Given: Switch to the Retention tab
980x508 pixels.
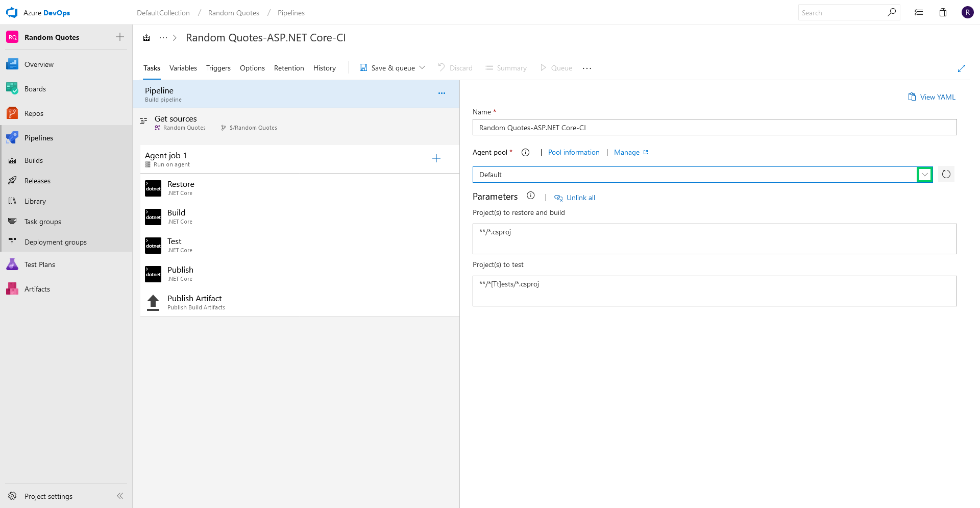Looking at the screenshot, I should (289, 68).
